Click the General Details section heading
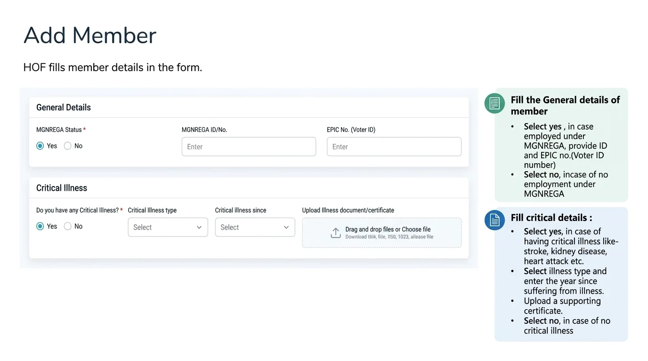This screenshot has width=648, height=361. pyautogui.click(x=64, y=107)
